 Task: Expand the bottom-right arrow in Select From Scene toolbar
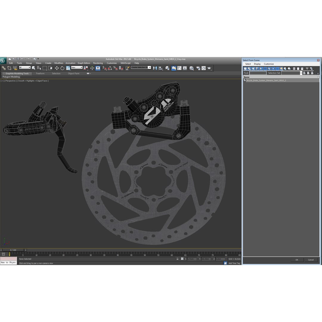click(x=318, y=73)
